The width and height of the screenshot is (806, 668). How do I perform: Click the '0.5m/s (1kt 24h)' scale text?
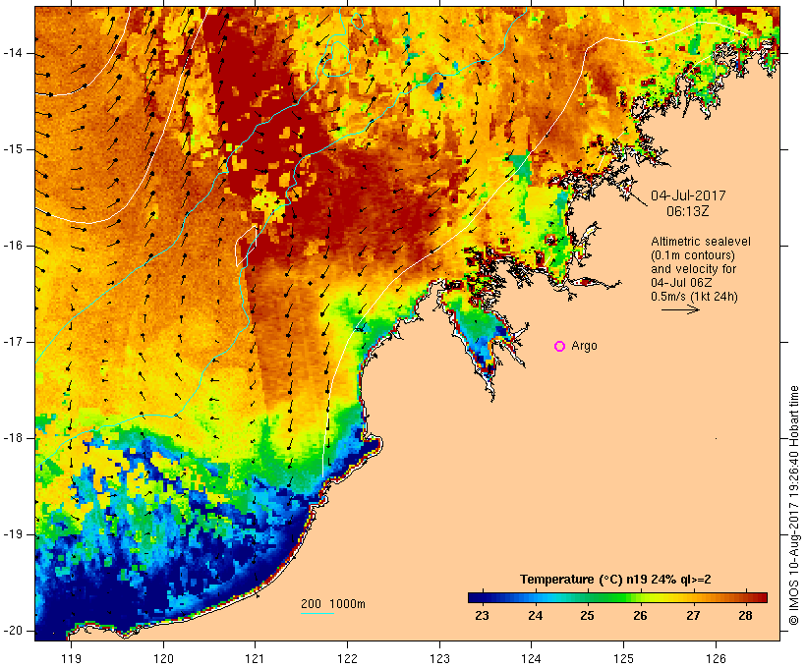pyautogui.click(x=695, y=297)
